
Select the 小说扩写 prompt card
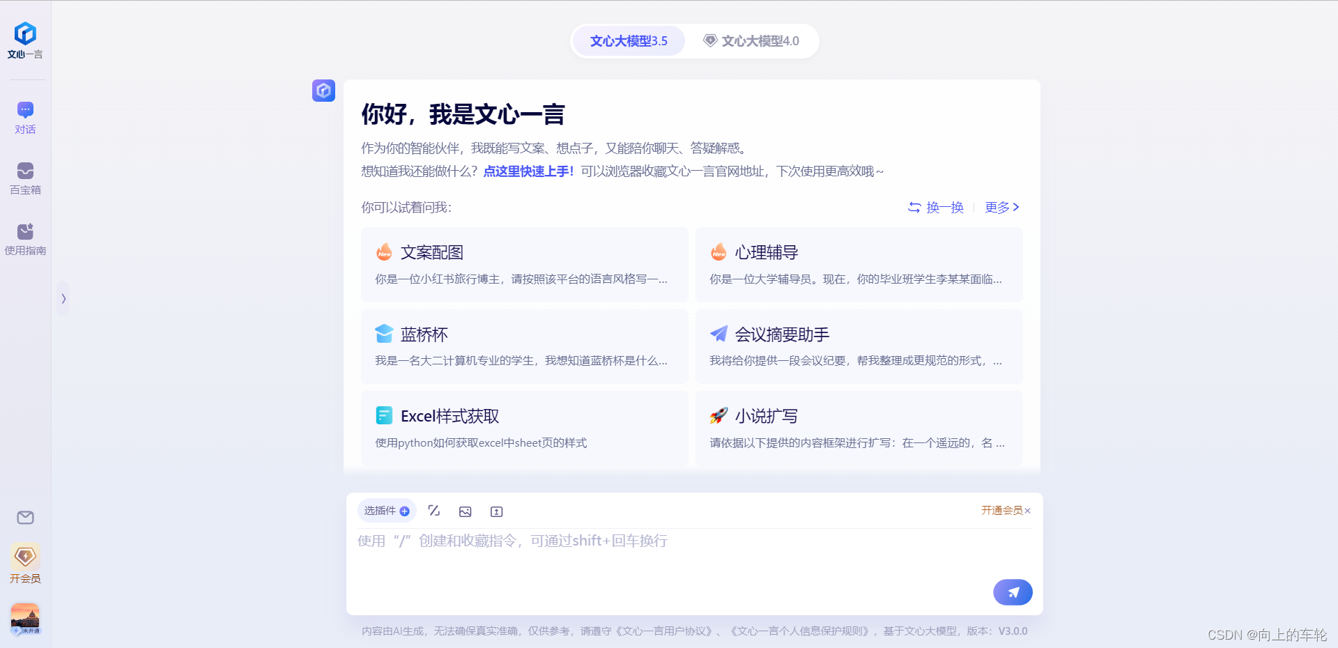pyautogui.click(x=859, y=429)
